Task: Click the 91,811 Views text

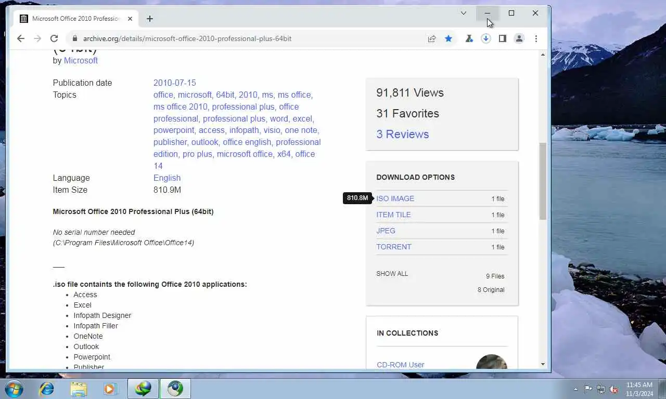Action: 410,93
